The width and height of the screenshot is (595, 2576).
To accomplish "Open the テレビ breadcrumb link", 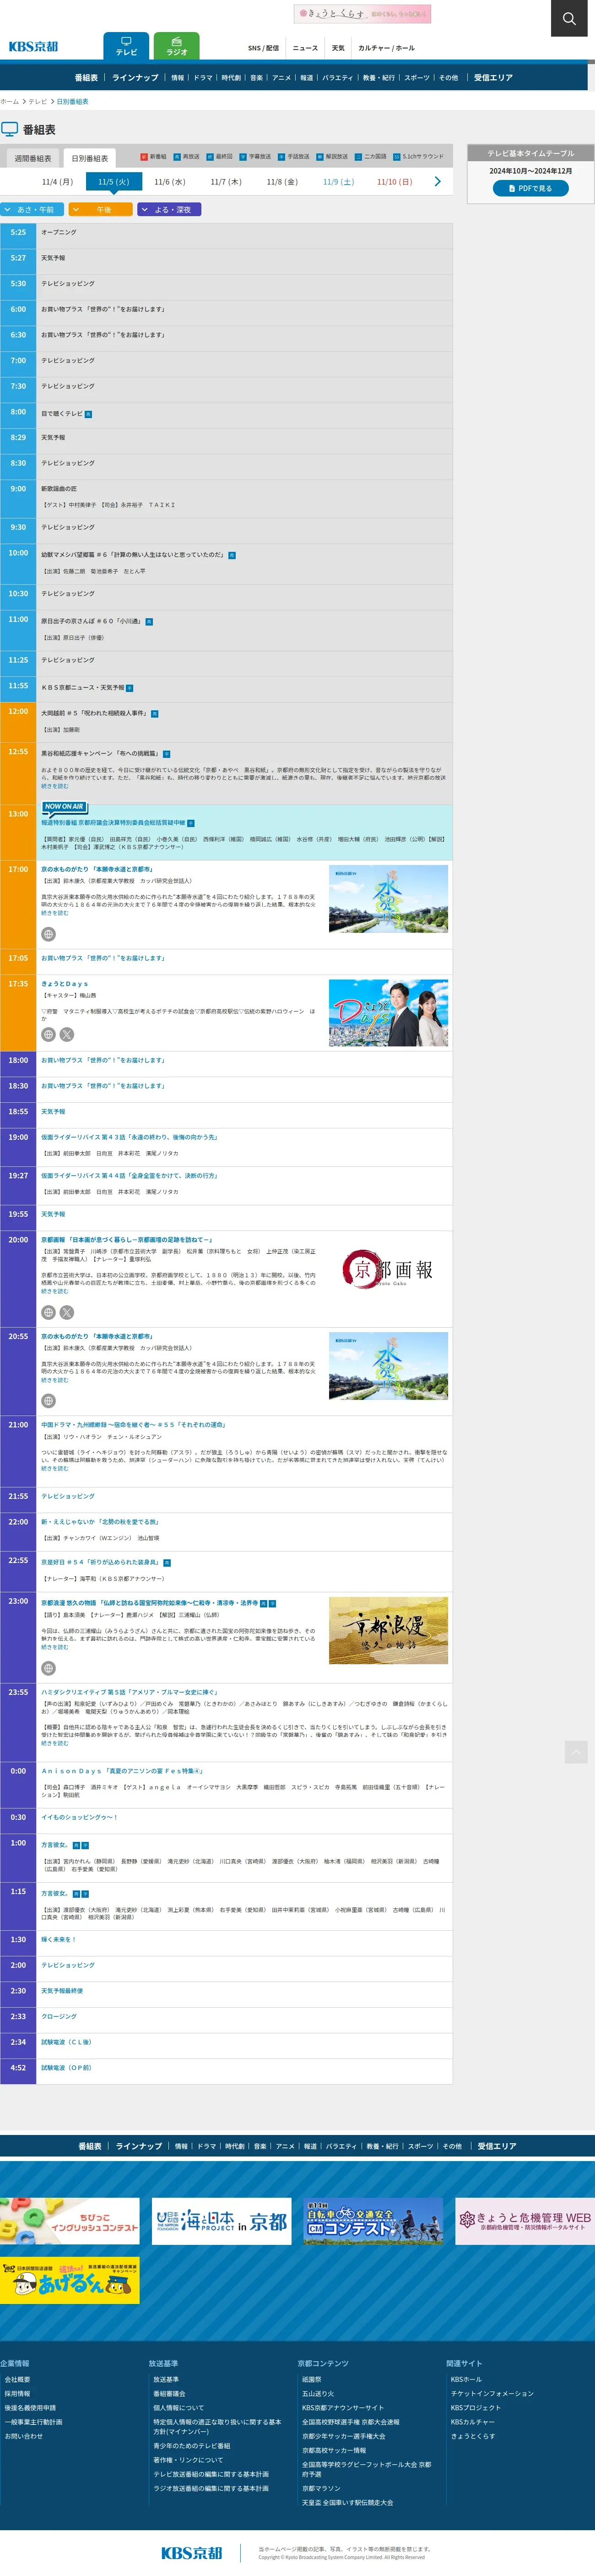I will [x=38, y=102].
